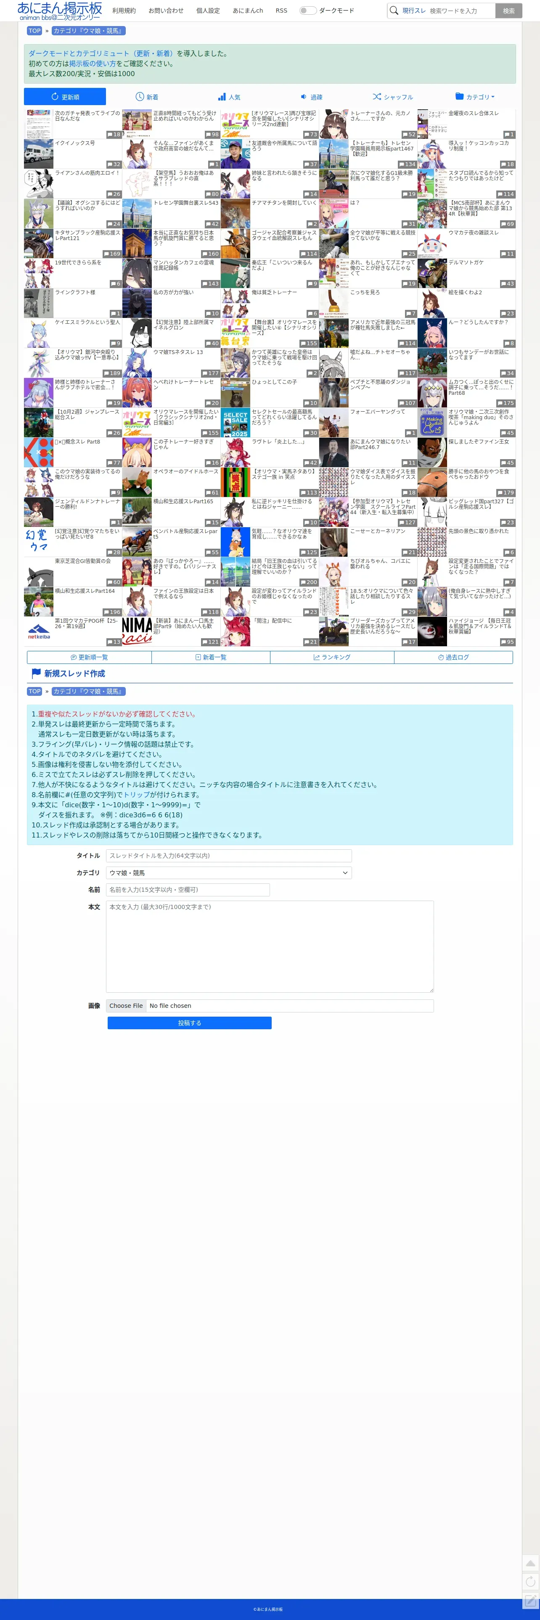Click the comment count 196 badge
Screen dimensions: 540x1620
(112, 612)
